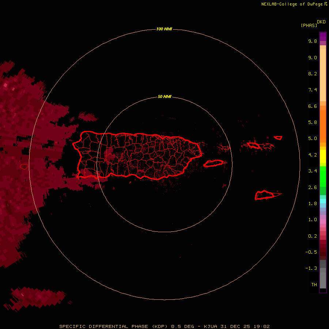Click the small Mona Island outline in the west
The width and height of the screenshot is (329, 329).
coord(24,167)
